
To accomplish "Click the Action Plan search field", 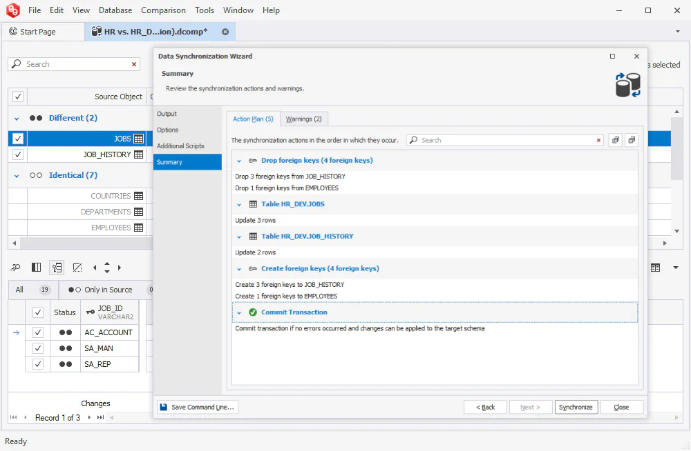I will tap(506, 141).
